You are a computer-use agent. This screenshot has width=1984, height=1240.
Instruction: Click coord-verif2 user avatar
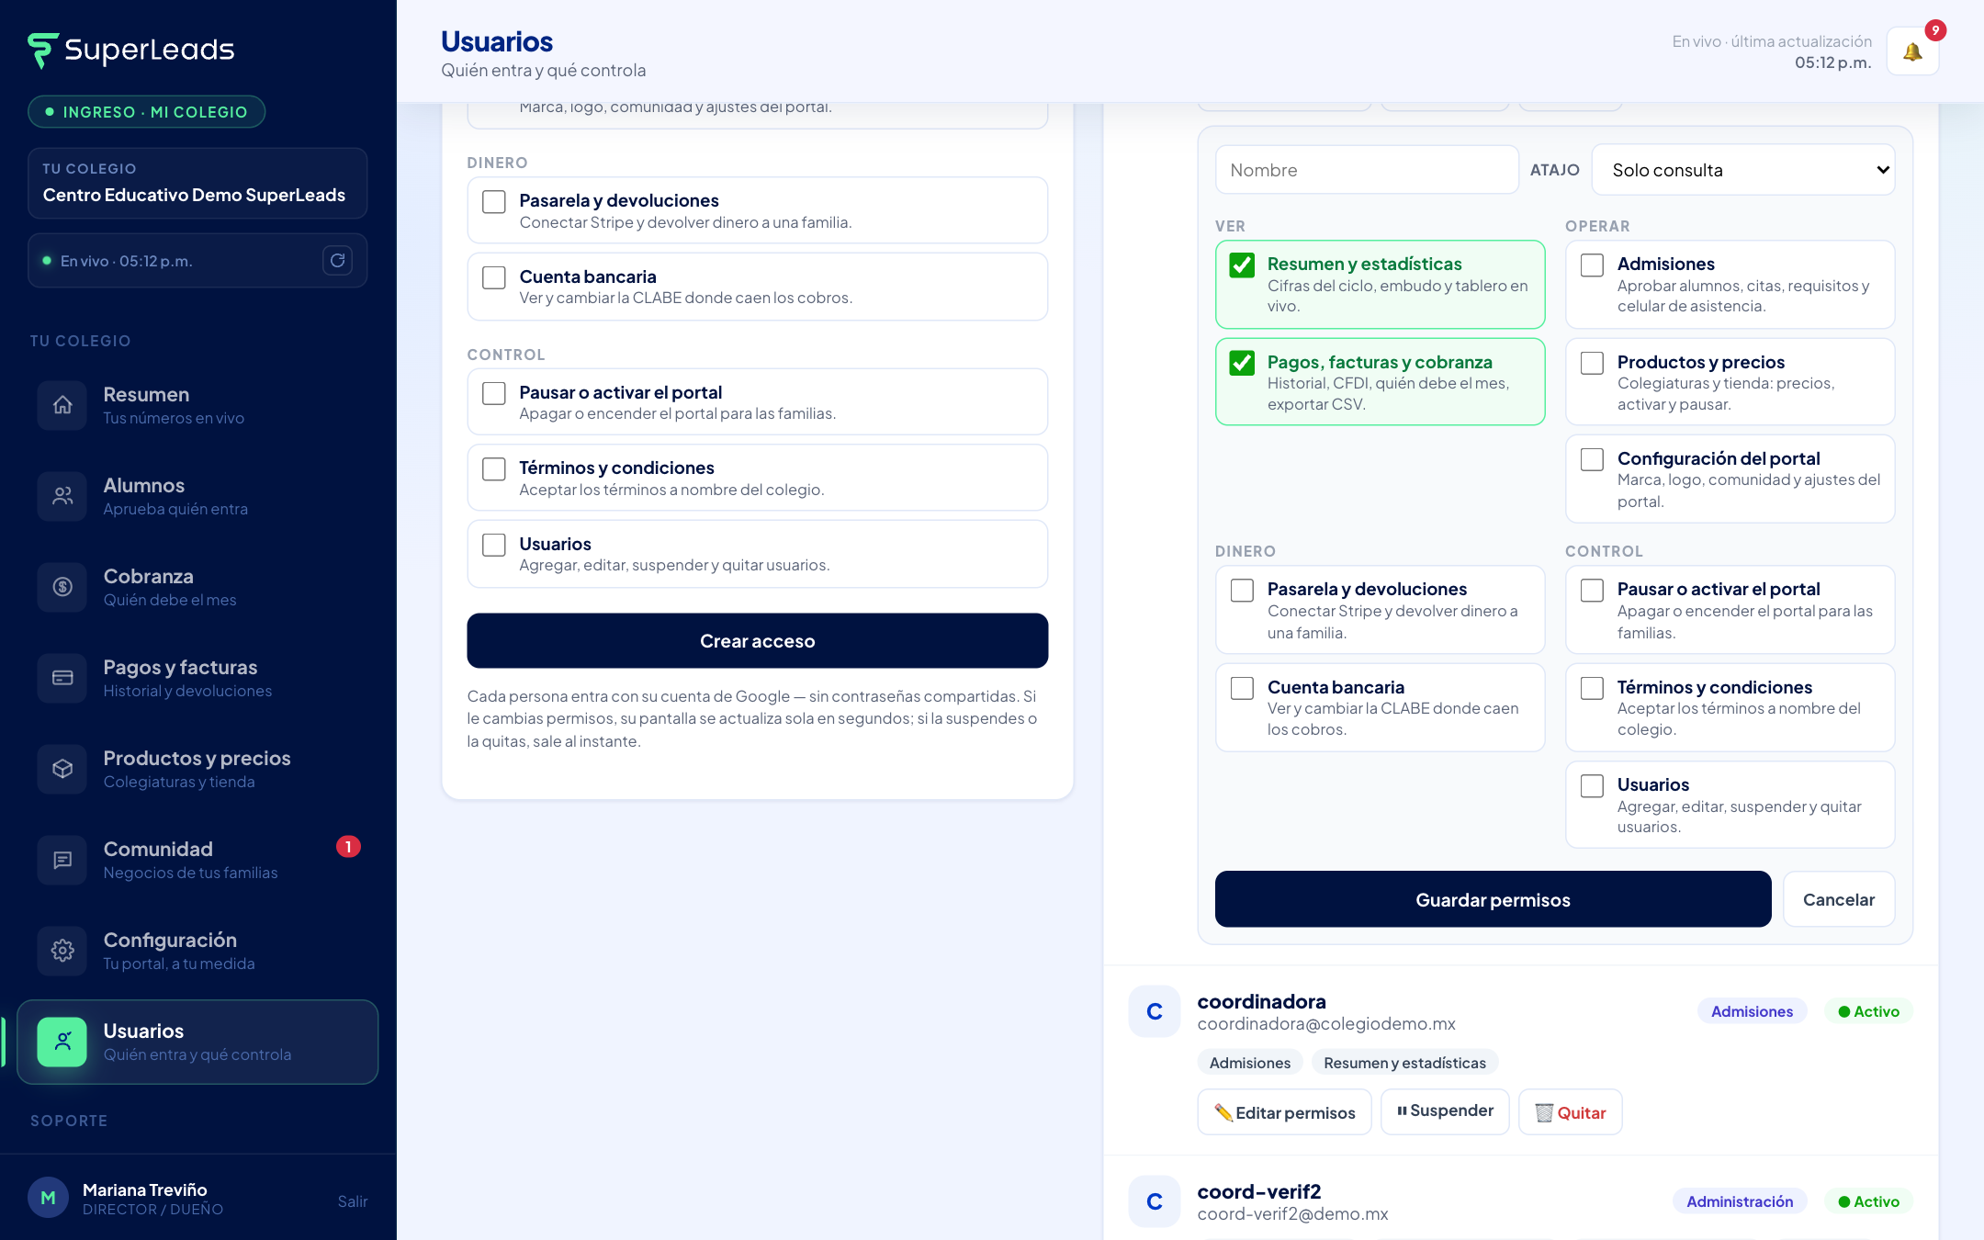(x=1155, y=1201)
